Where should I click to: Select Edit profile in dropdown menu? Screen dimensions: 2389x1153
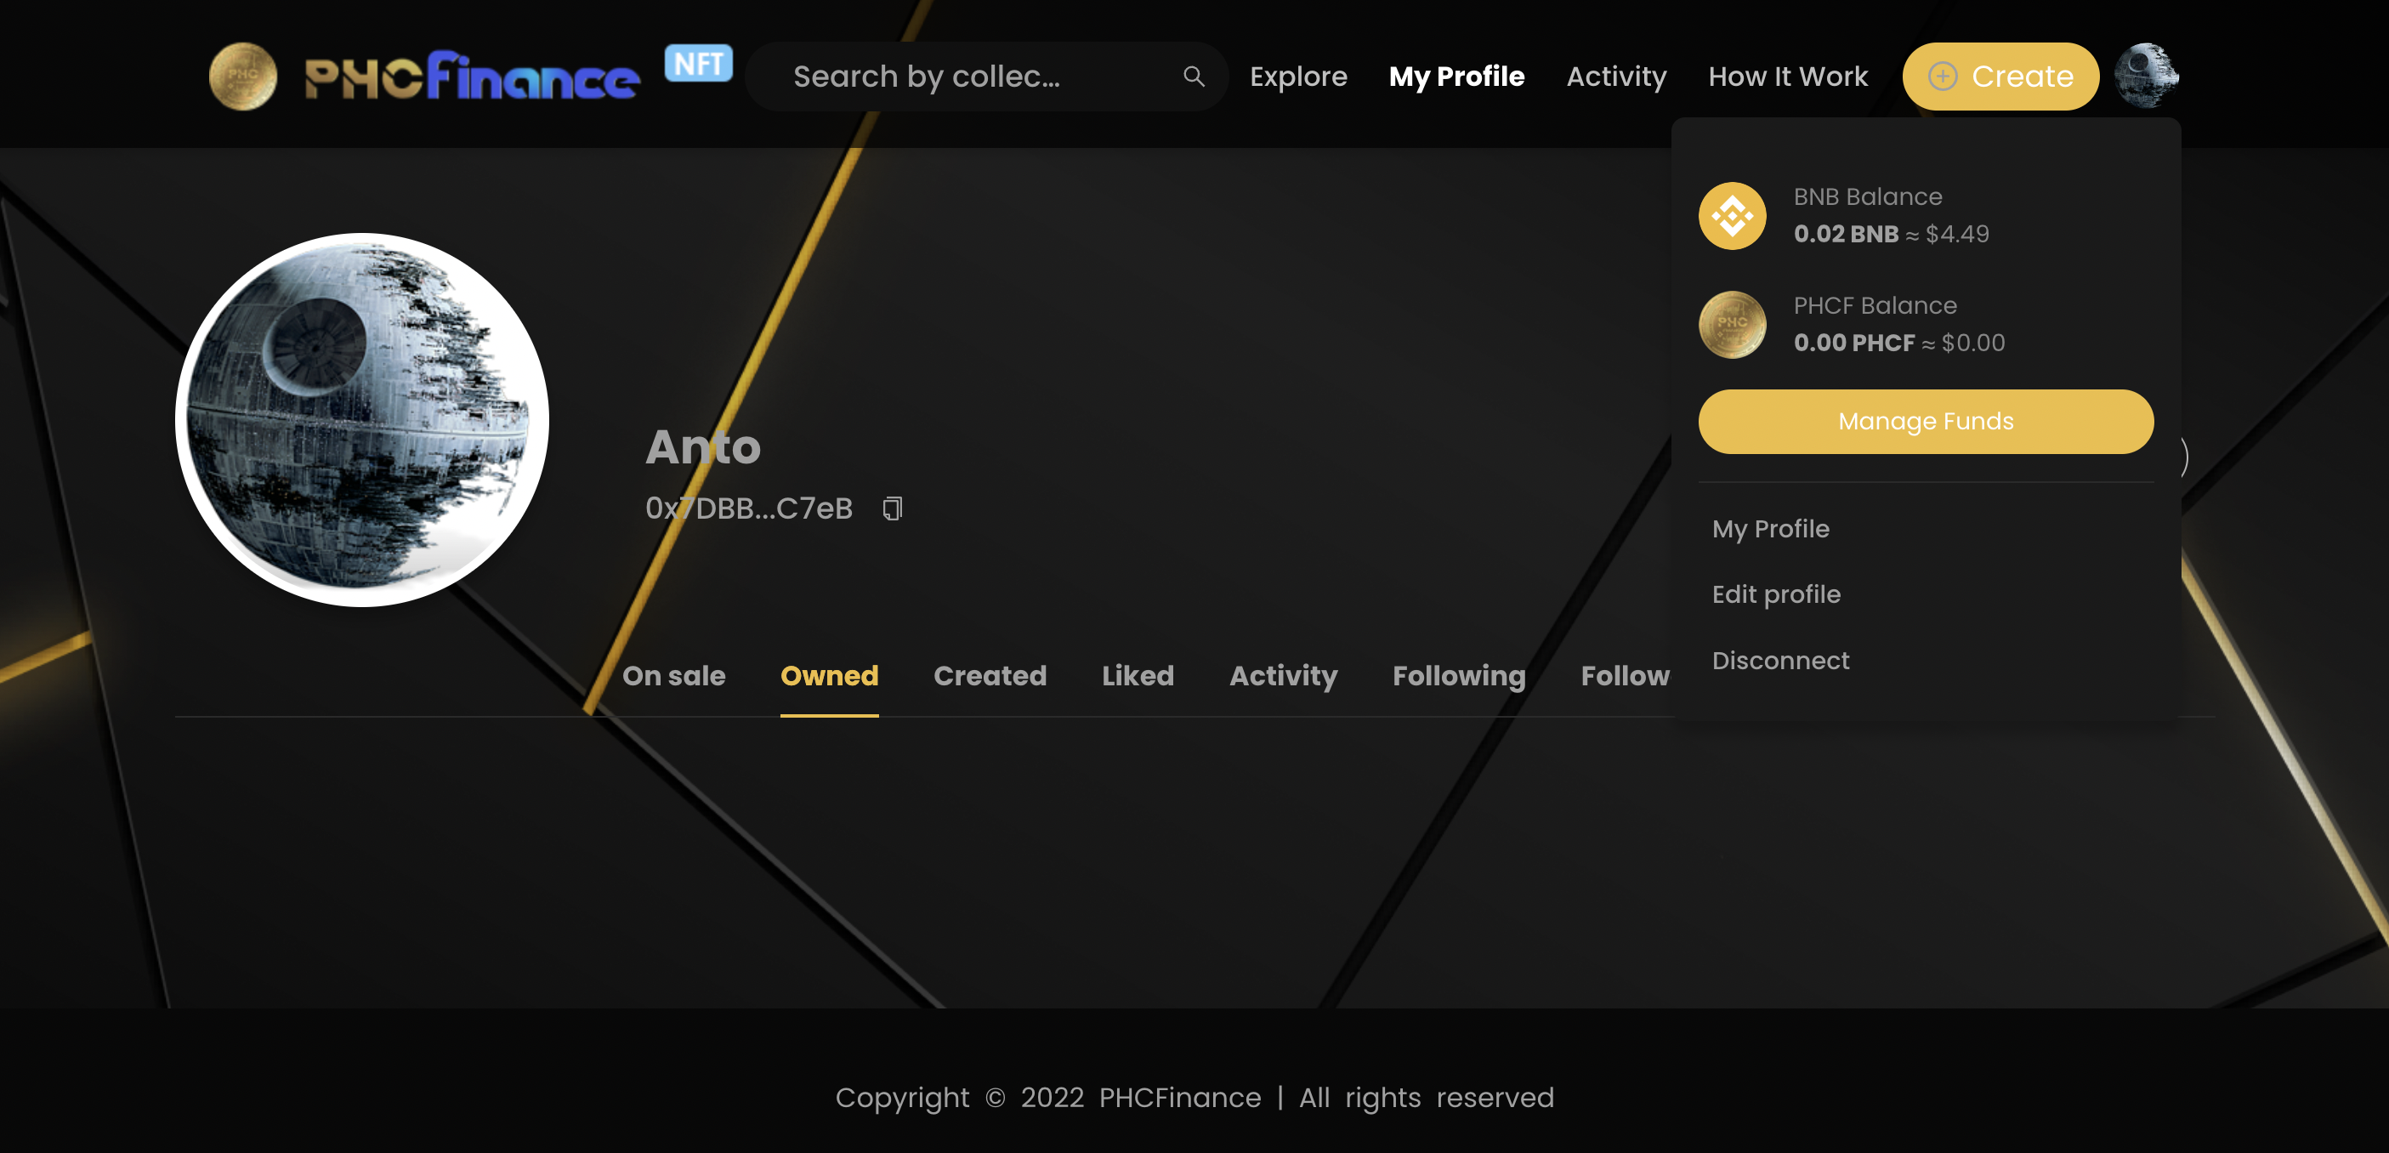[1775, 594]
